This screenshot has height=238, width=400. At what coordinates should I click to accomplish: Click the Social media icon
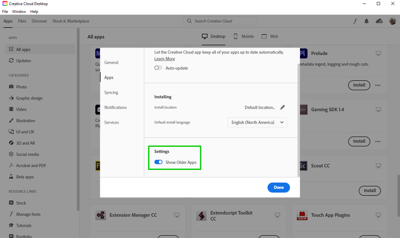tap(11, 154)
